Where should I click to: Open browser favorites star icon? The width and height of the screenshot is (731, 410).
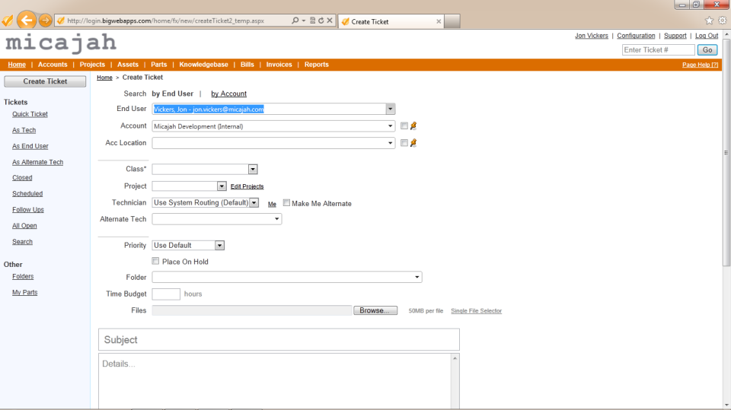710,21
